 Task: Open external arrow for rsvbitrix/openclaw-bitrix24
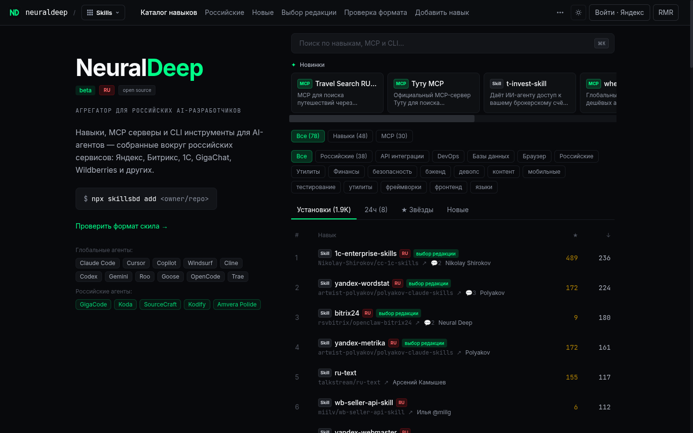(417, 323)
